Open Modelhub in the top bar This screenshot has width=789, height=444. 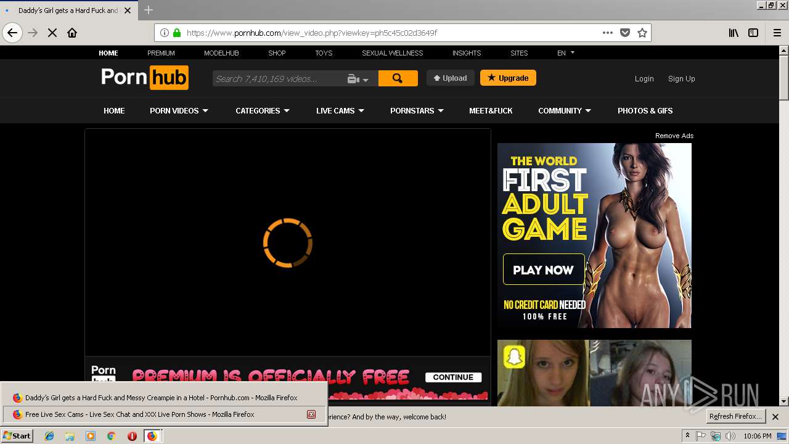pyautogui.click(x=221, y=53)
